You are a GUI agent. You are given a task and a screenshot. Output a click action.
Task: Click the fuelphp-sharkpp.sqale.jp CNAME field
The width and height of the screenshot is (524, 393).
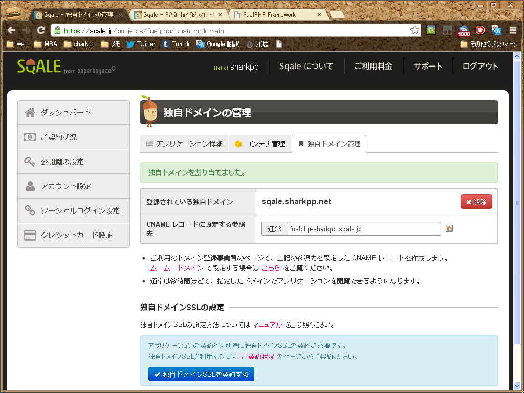(364, 229)
